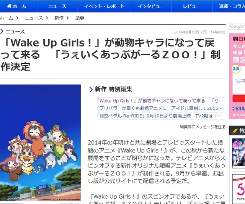Go to イベント・レポート section
The image size is (245, 204).
105,6
